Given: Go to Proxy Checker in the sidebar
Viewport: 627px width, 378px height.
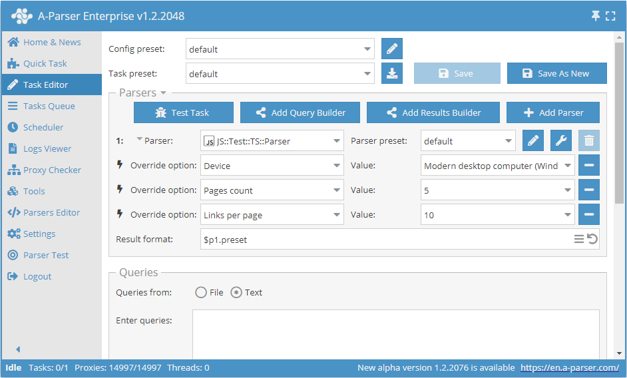Looking at the screenshot, I should pyautogui.click(x=51, y=170).
